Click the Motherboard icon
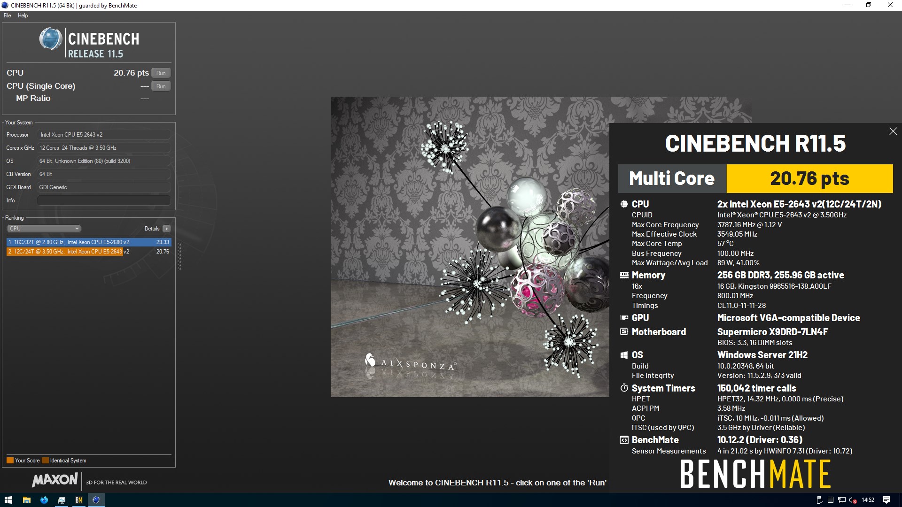This screenshot has width=902, height=507. pos(624,332)
